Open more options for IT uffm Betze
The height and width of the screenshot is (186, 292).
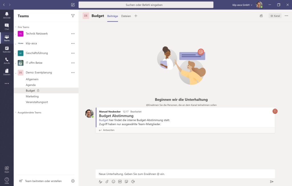[x=73, y=63]
